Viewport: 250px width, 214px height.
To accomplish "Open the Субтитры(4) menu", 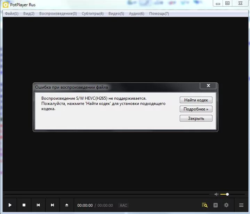I will coord(92,14).
